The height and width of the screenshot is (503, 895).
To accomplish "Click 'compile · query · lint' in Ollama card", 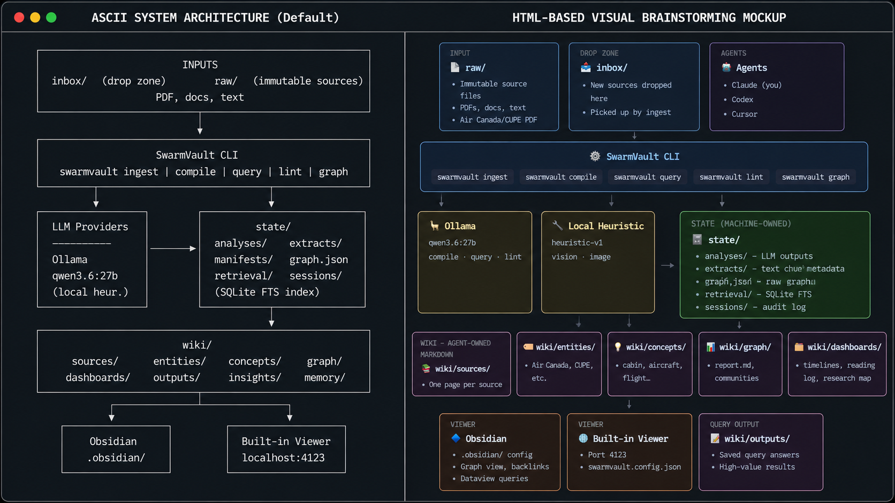I will 475,257.
